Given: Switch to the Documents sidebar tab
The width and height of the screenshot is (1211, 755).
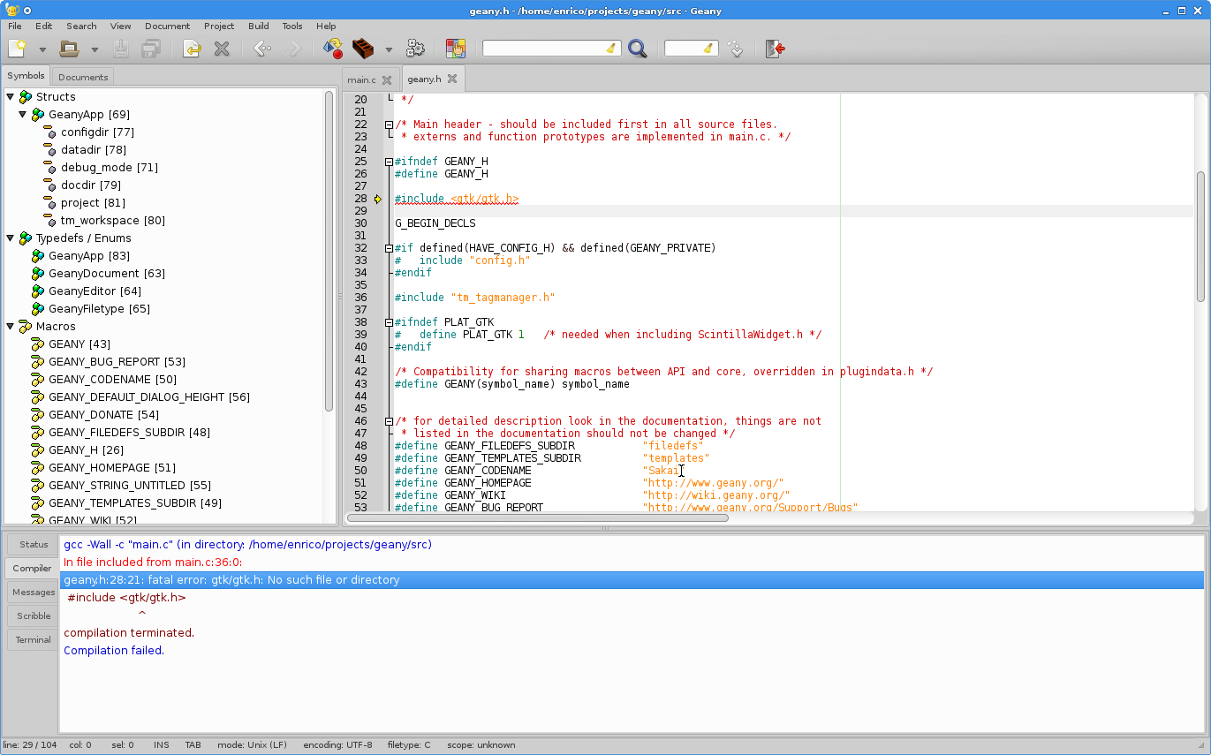Looking at the screenshot, I should [x=83, y=77].
